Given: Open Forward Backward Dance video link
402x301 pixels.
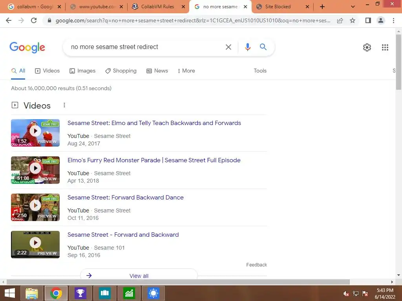Looking at the screenshot, I should coord(125,198).
